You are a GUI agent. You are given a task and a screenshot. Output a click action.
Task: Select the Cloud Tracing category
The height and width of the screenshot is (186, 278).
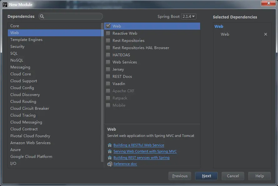pos(54,115)
